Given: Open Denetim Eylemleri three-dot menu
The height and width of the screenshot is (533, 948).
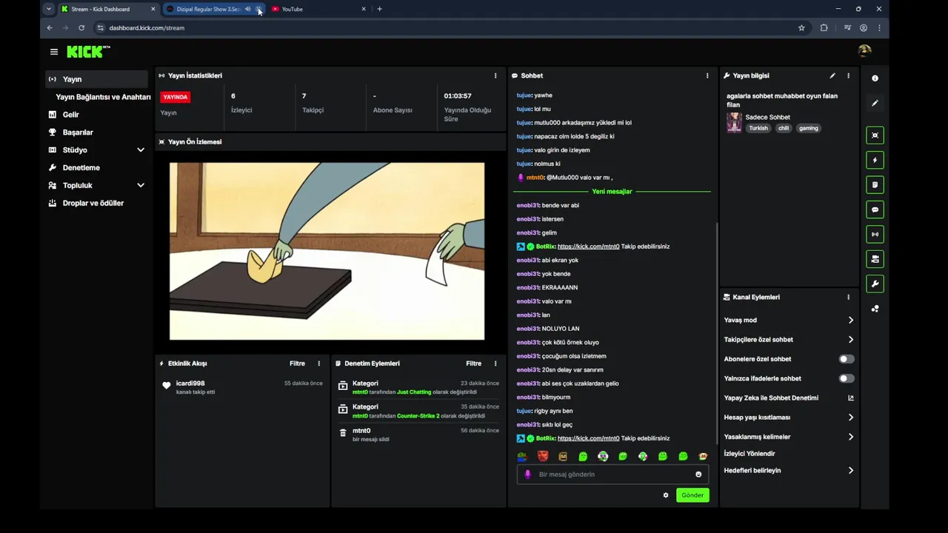Looking at the screenshot, I should [495, 363].
